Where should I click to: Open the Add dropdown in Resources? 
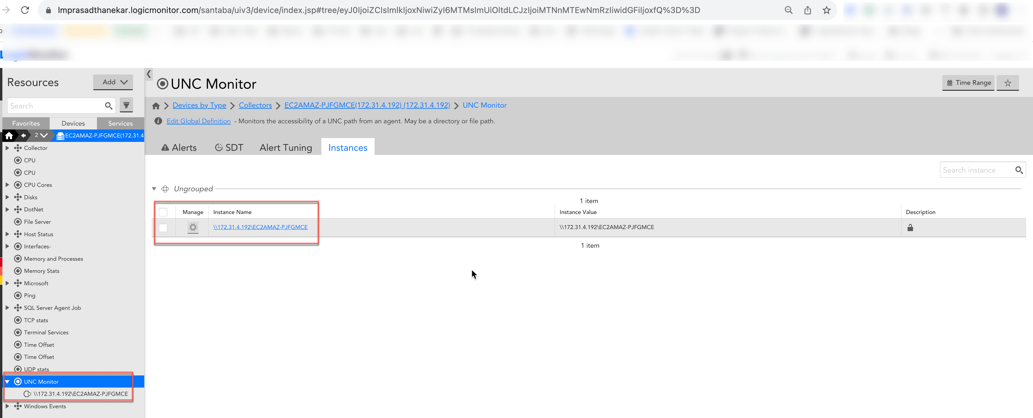pos(113,82)
